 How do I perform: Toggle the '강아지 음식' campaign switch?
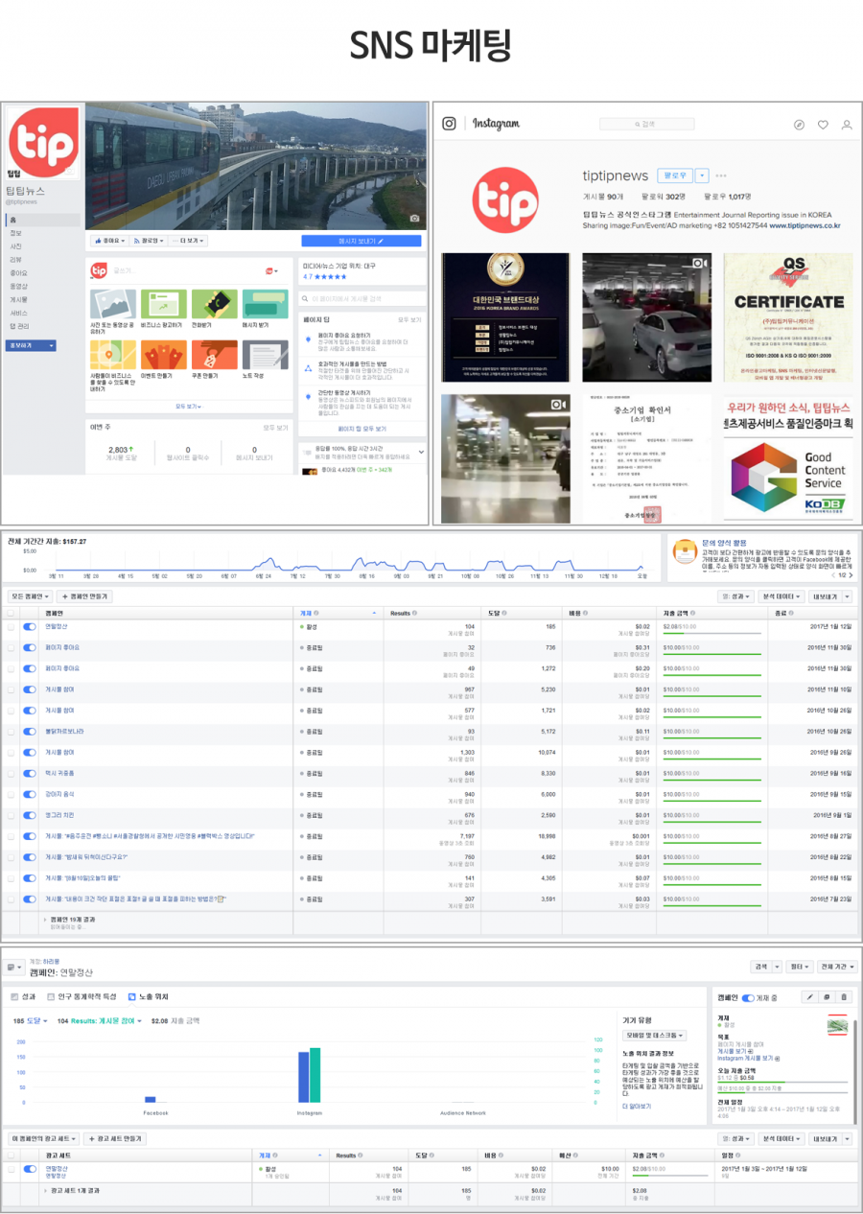tap(30, 794)
